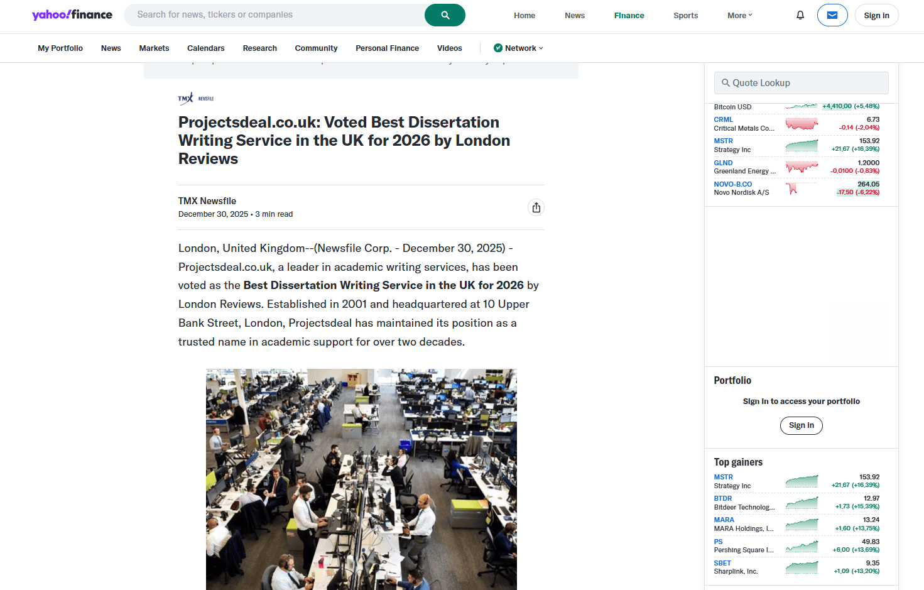The width and height of the screenshot is (924, 590).
Task: Click TMX Newsfile author link
Action: coord(207,201)
